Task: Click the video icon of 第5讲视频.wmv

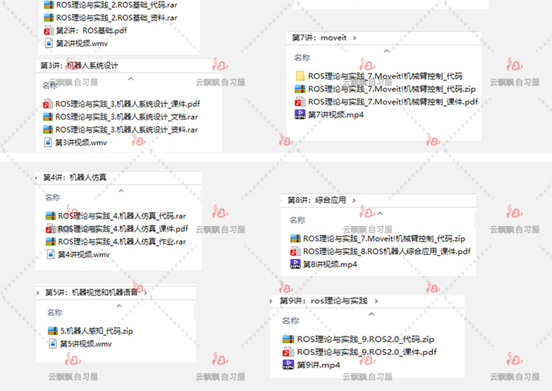Action: coord(53,344)
